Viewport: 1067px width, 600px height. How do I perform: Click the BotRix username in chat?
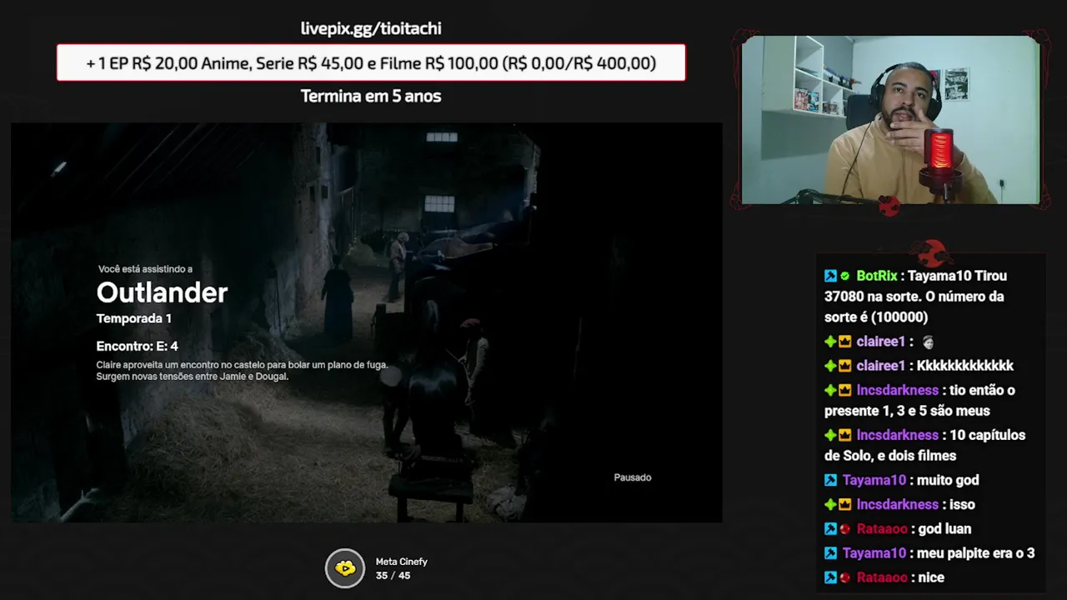click(x=876, y=276)
